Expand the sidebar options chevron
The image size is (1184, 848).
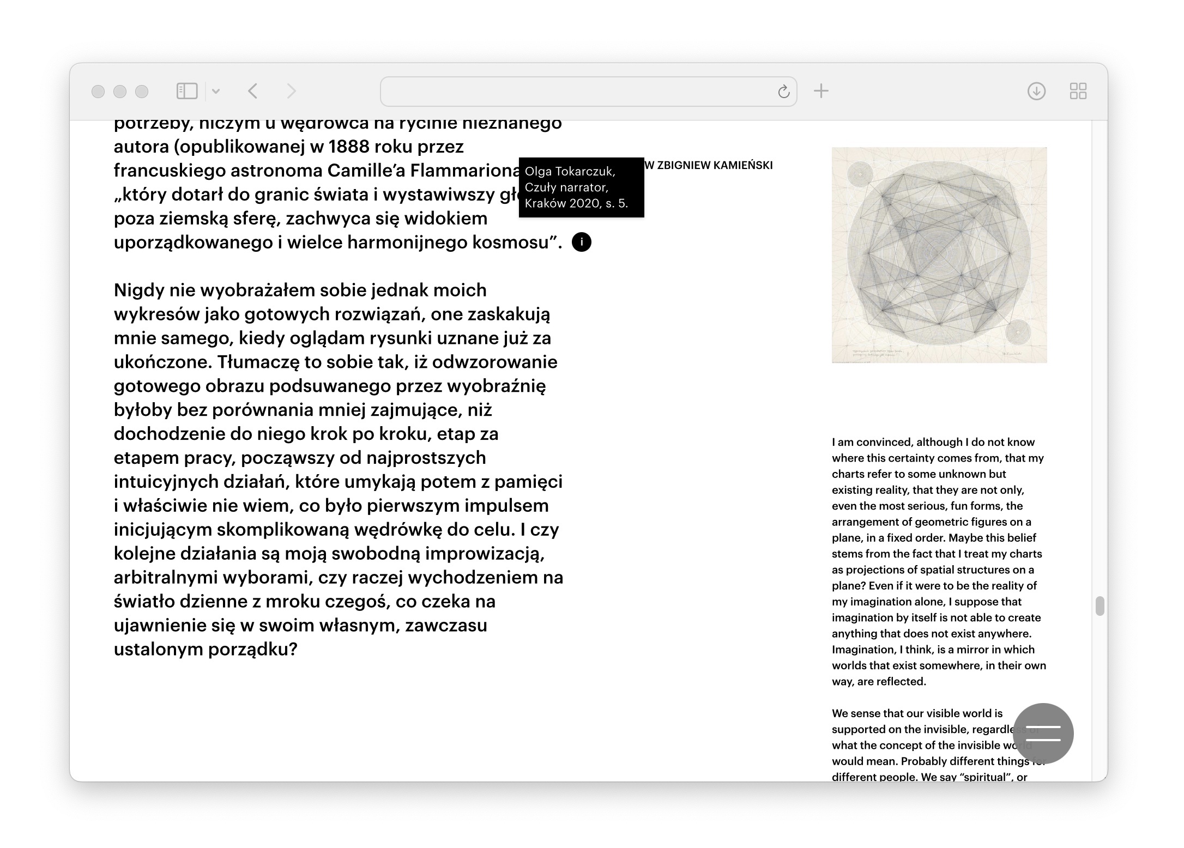[216, 91]
